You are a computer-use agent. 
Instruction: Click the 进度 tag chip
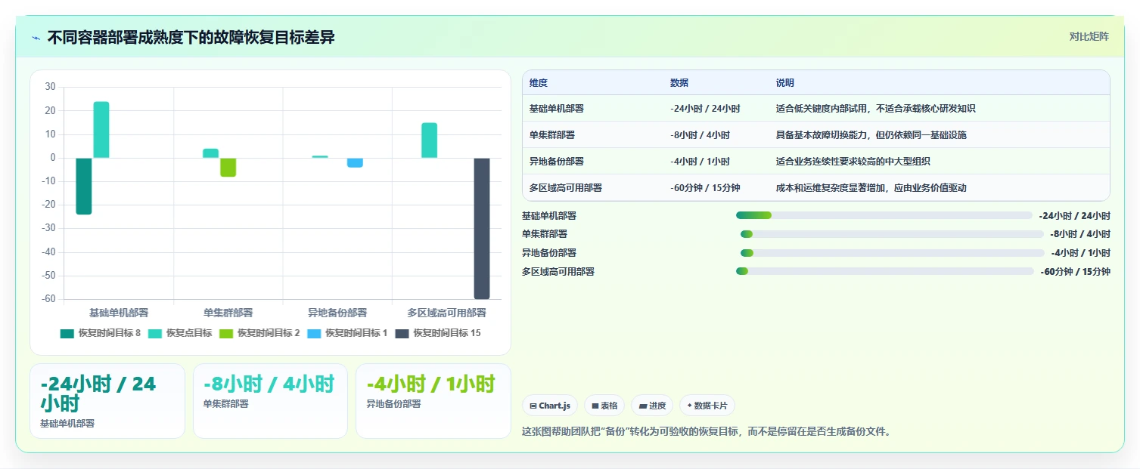(x=652, y=406)
